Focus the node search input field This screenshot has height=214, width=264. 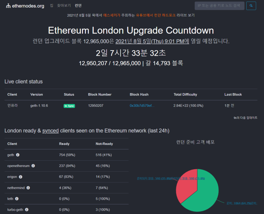pos(219,6)
